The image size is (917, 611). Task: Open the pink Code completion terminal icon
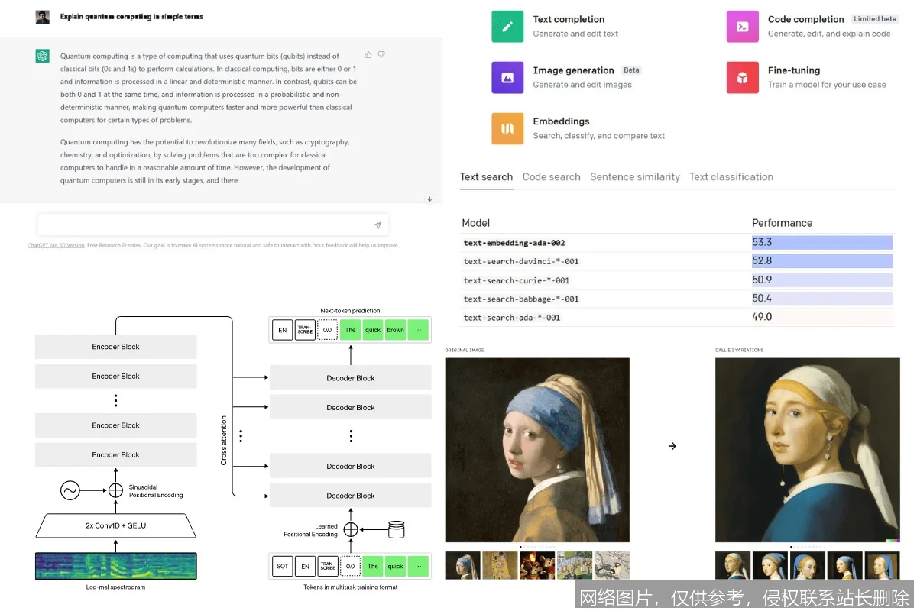(742, 27)
